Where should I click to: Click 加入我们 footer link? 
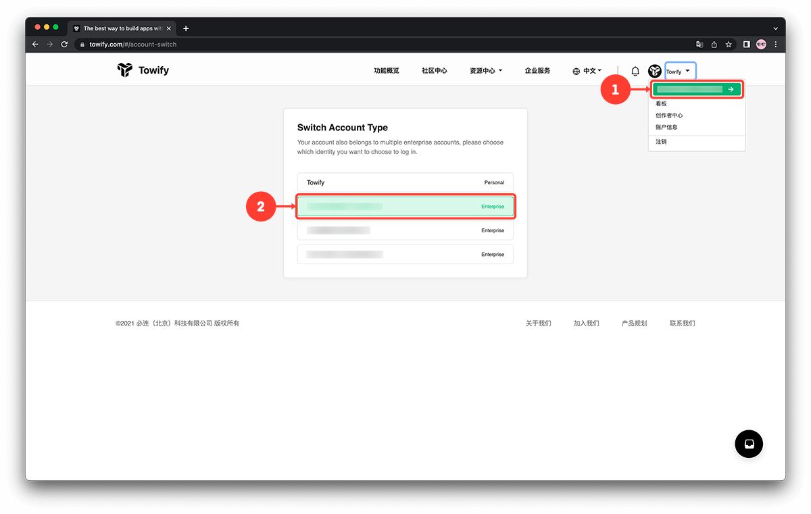[587, 324]
